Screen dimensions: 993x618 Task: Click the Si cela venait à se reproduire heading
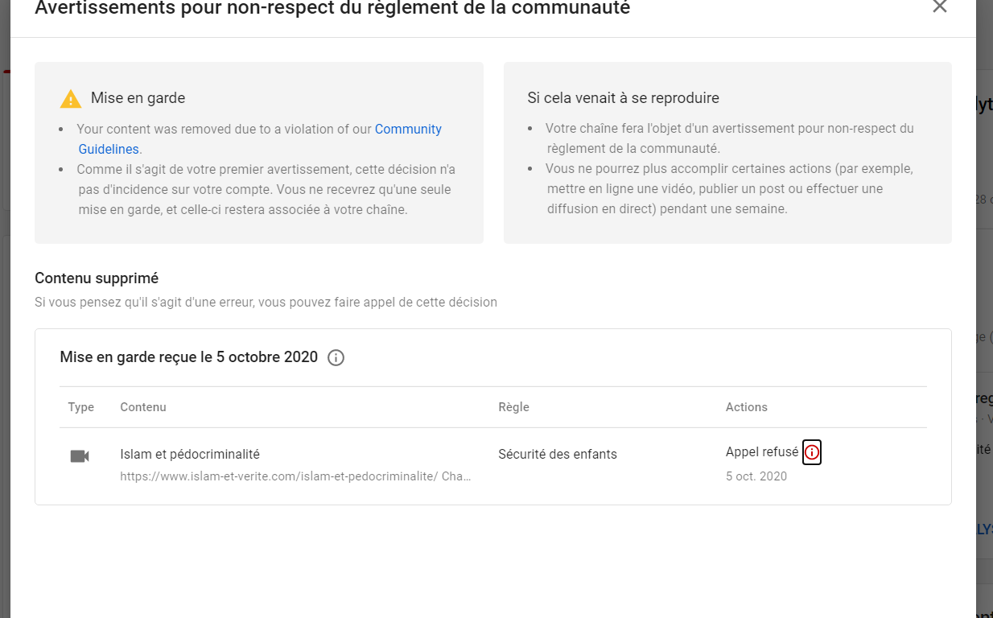click(x=624, y=98)
